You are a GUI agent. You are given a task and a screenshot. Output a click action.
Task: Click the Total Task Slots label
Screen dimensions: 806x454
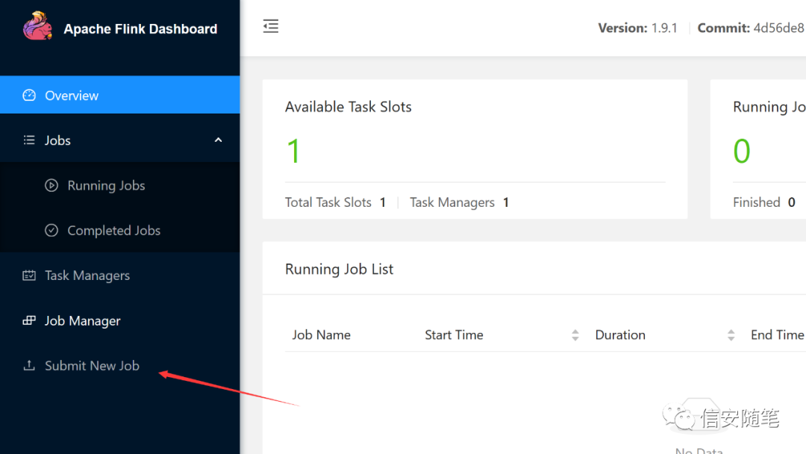328,202
